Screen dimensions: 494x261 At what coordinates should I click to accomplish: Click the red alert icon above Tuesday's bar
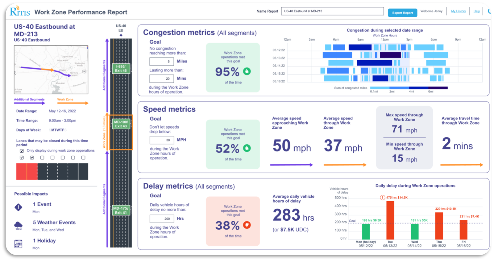[x=382, y=198]
